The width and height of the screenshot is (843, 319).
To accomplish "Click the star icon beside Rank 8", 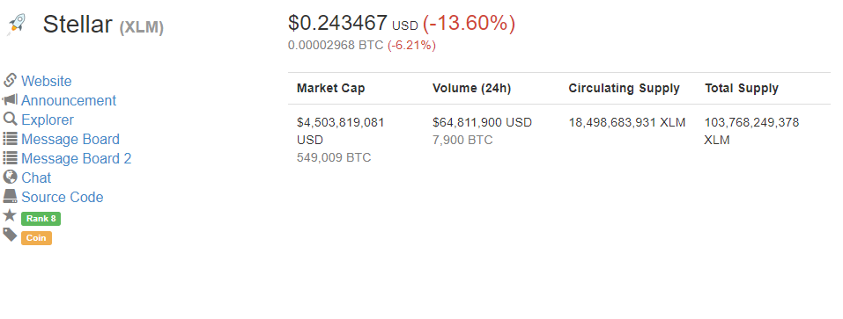I will click(x=10, y=215).
